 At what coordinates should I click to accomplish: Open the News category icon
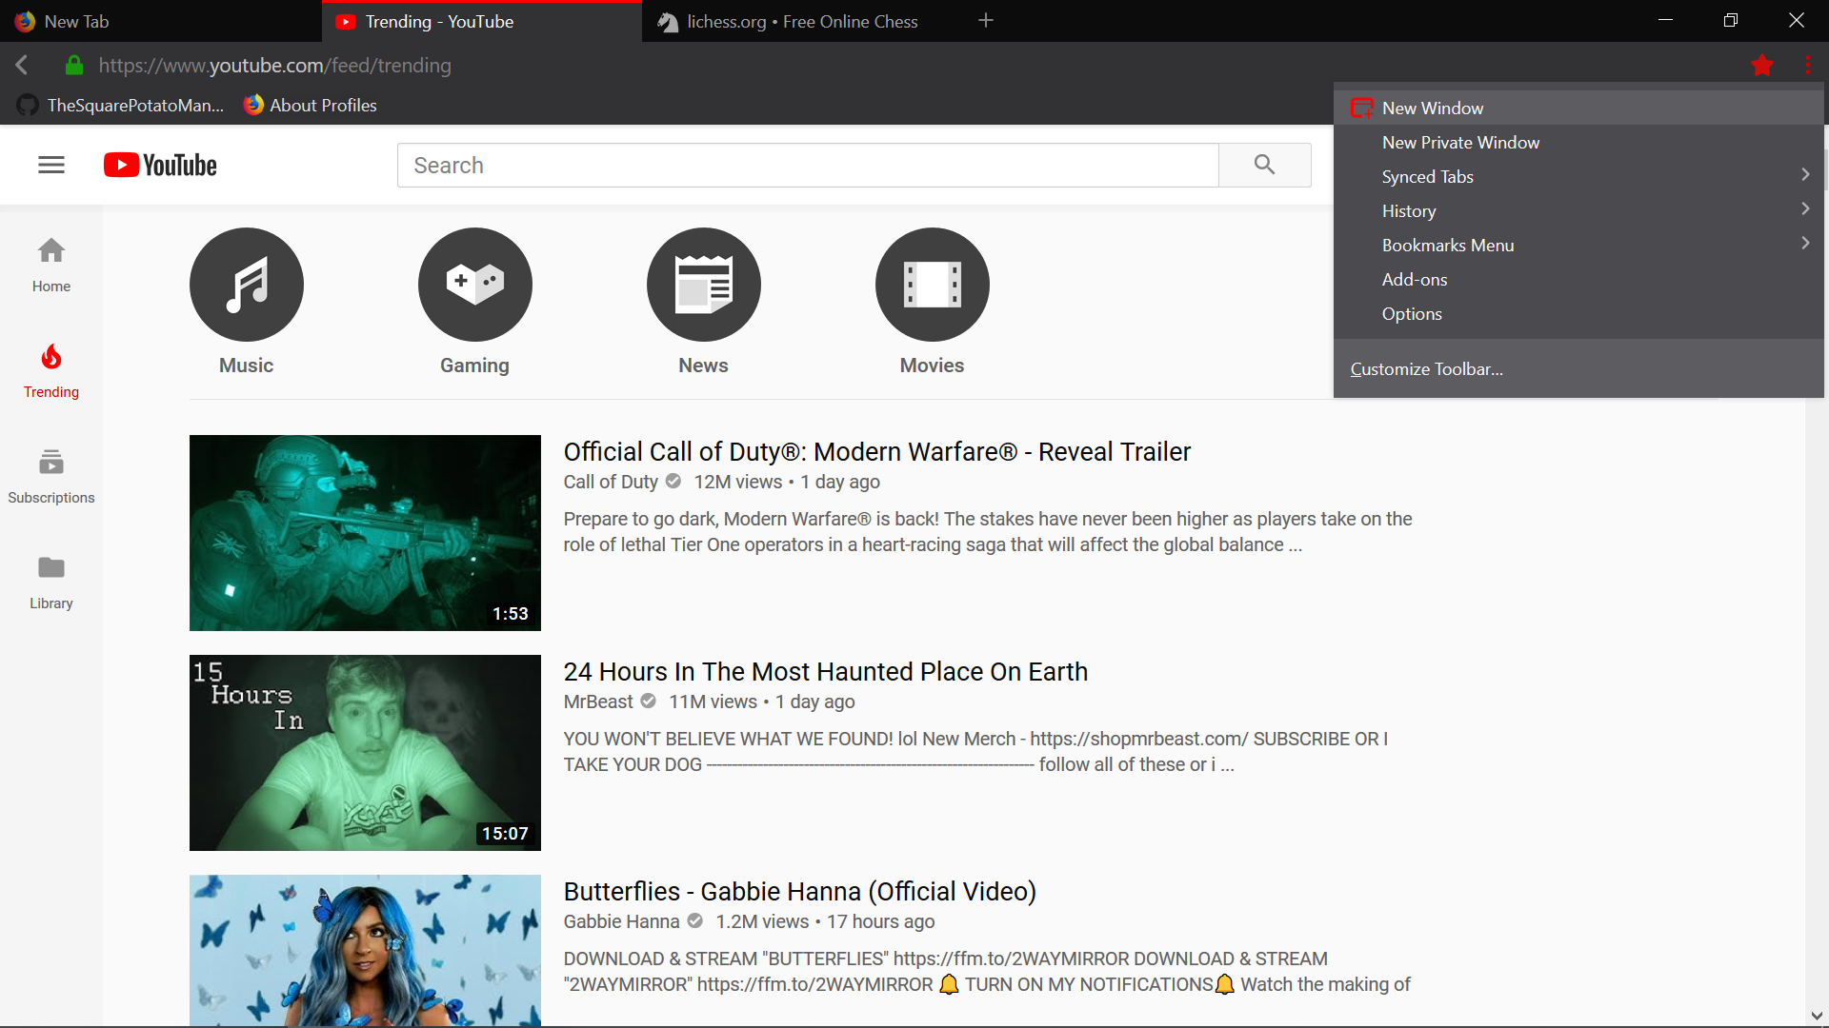703,285
